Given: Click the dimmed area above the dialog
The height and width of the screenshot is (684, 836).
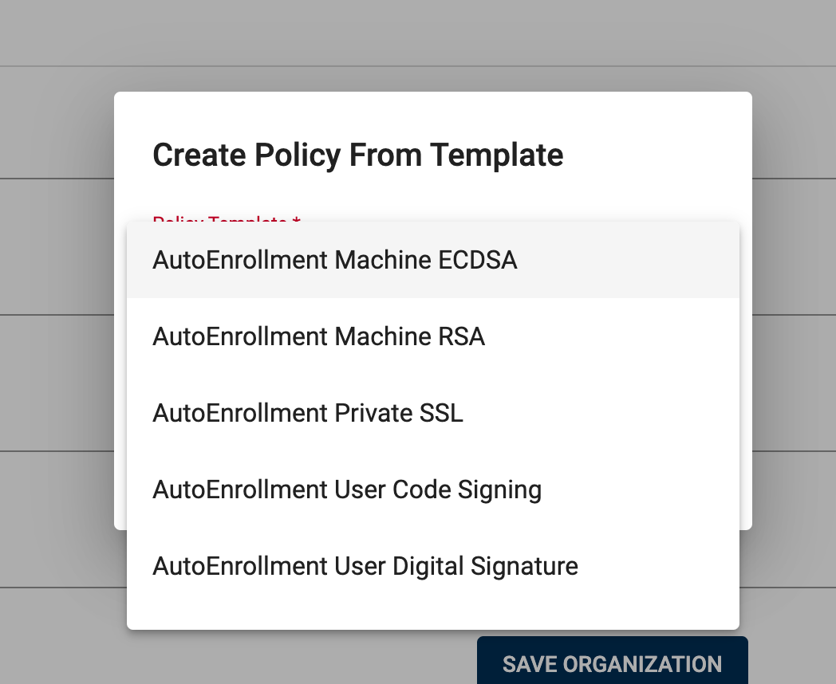Looking at the screenshot, I should [431, 40].
